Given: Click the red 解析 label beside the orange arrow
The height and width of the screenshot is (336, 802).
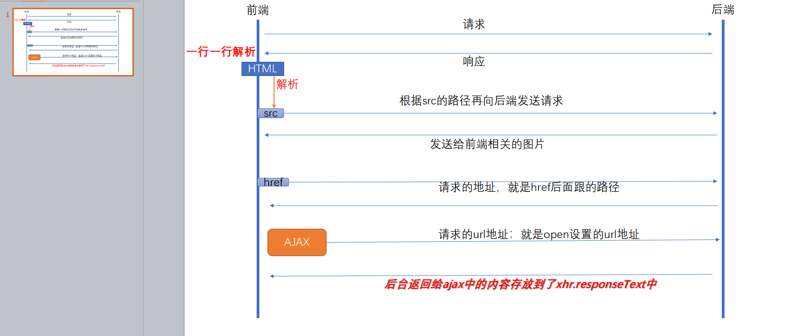Looking at the screenshot, I should 287,84.
